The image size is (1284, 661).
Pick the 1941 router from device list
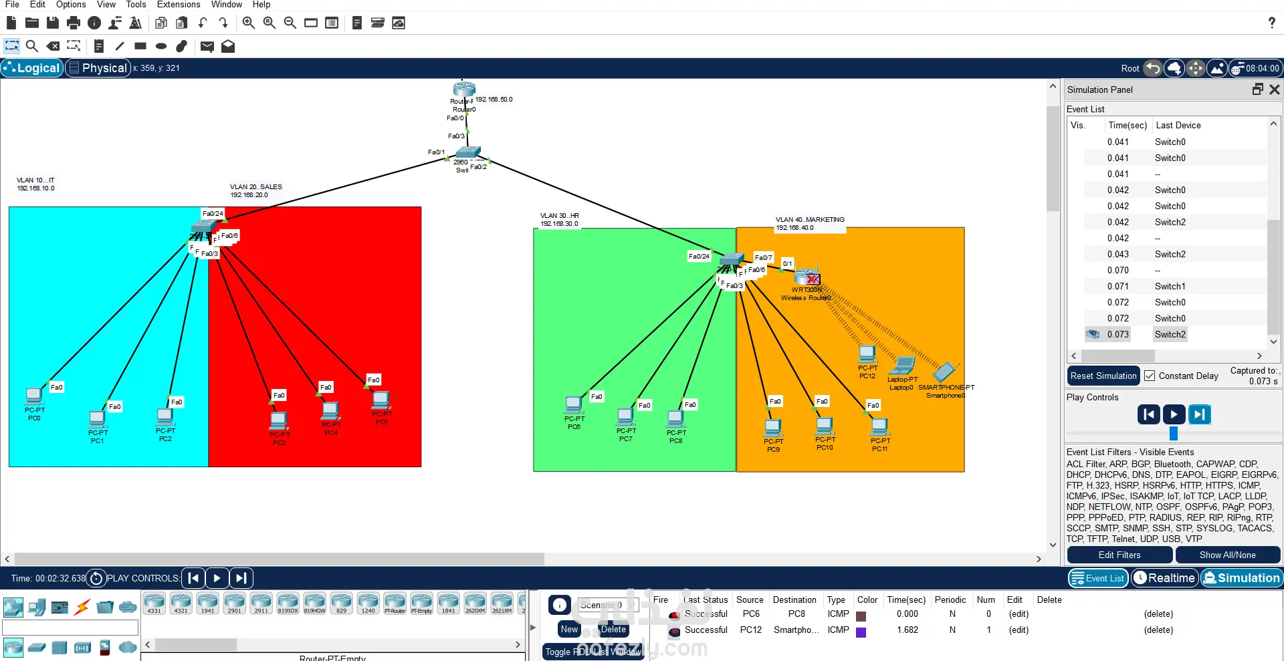[x=207, y=603]
